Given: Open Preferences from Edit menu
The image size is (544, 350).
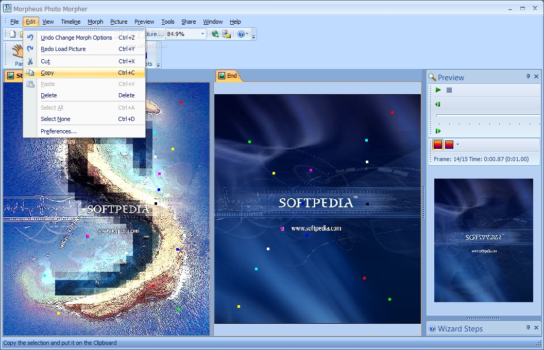Looking at the screenshot, I should pos(84,131).
